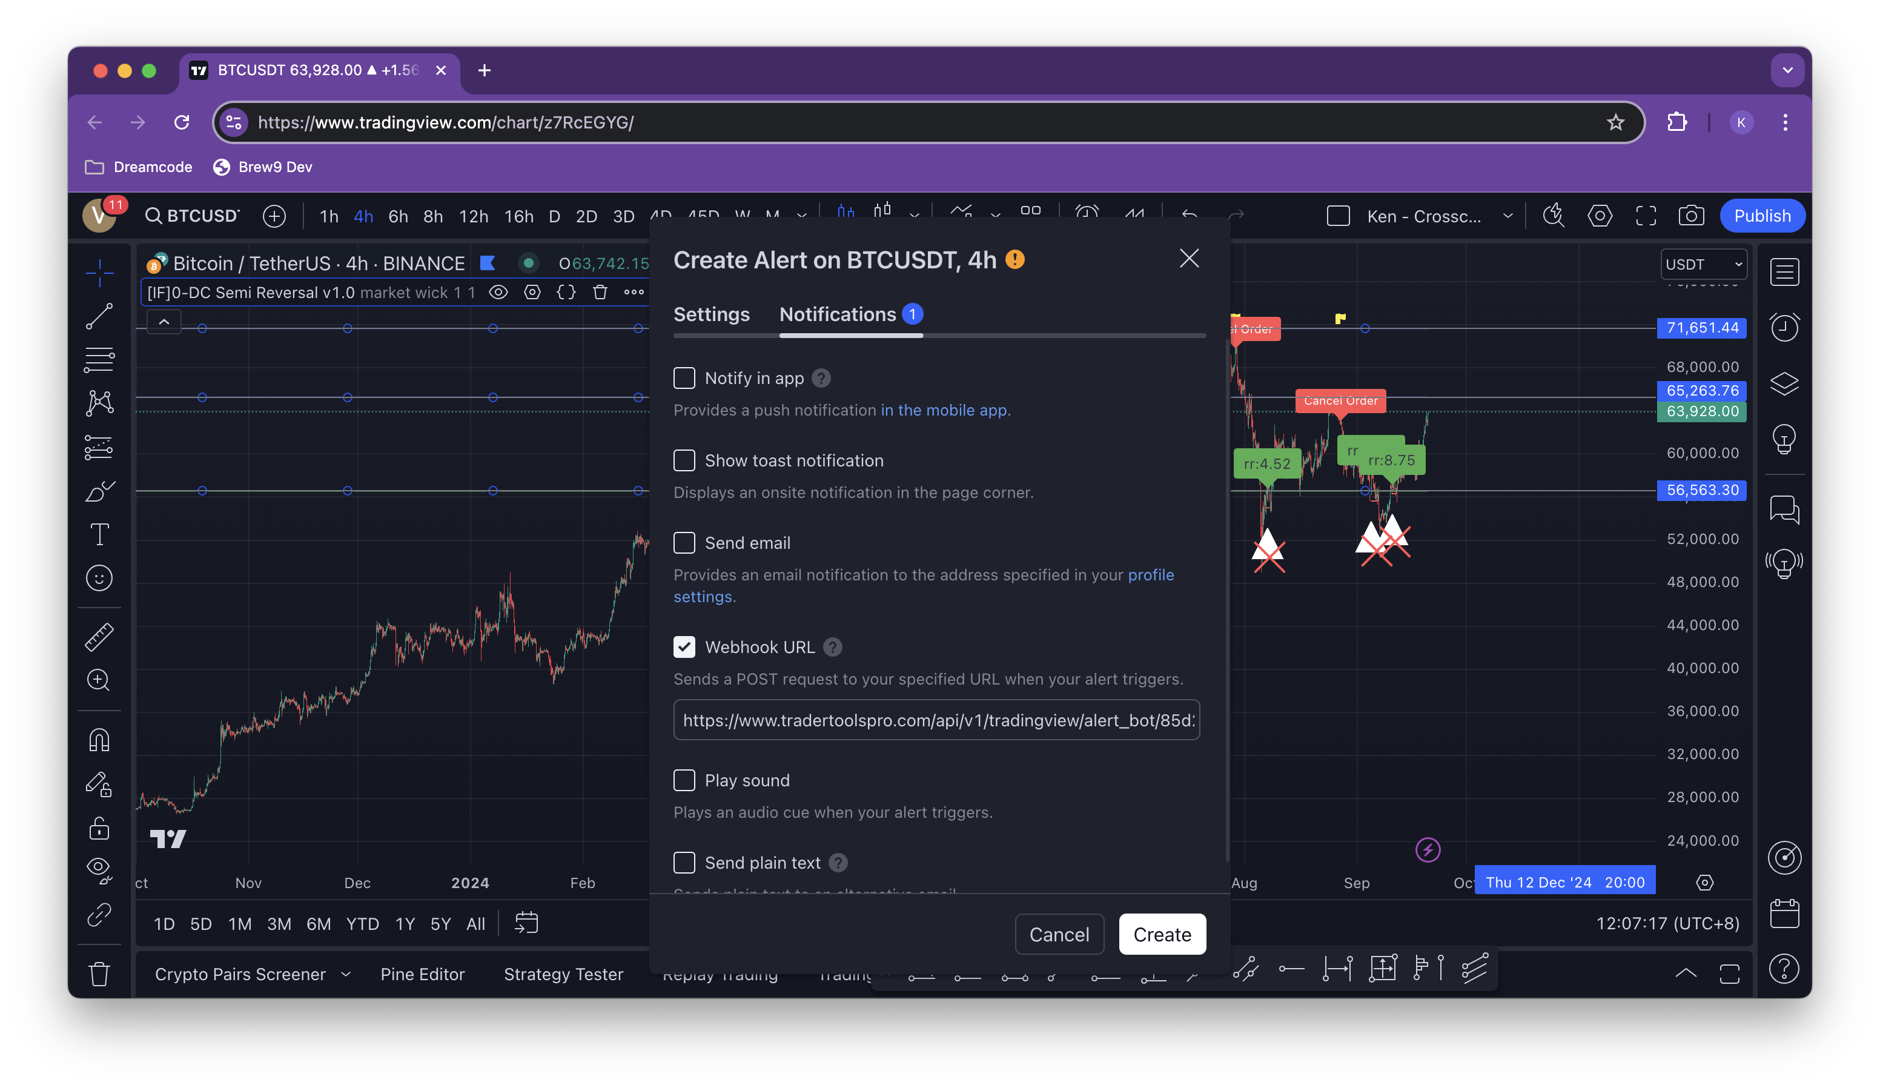Open the calendar panel icon
The height and width of the screenshot is (1088, 1880).
click(1784, 914)
